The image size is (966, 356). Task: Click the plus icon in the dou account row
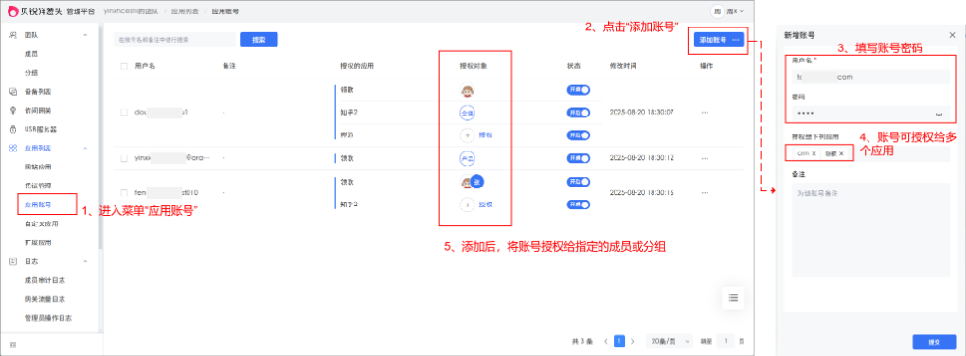(467, 134)
